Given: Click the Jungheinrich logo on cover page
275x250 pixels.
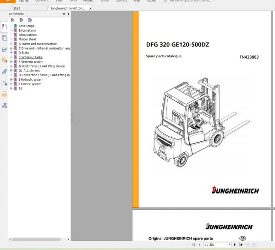Looking at the screenshot, I should (235, 190).
